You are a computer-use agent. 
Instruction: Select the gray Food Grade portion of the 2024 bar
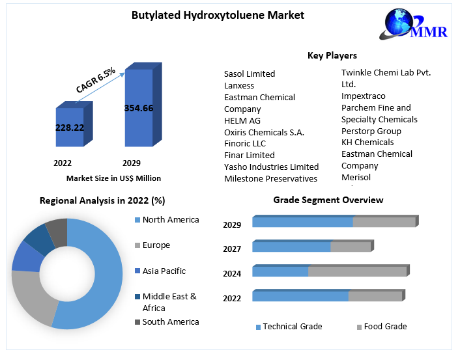pyautogui.click(x=356, y=271)
